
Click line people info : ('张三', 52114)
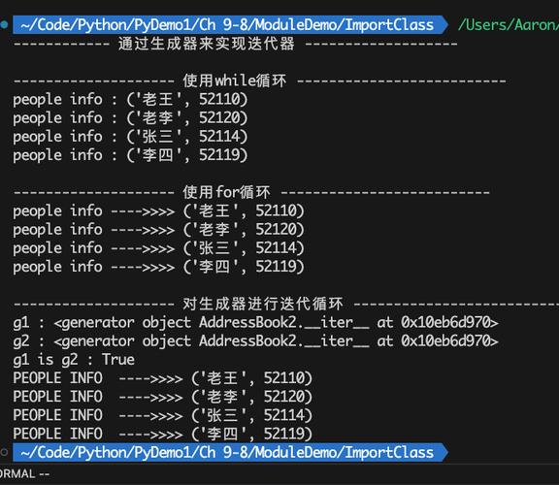tap(130, 137)
